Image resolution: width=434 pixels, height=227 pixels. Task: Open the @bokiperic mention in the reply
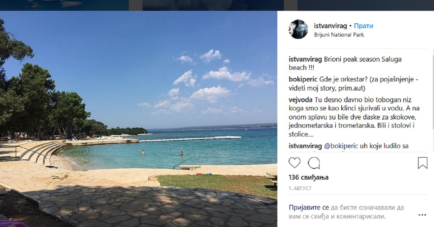click(x=340, y=146)
